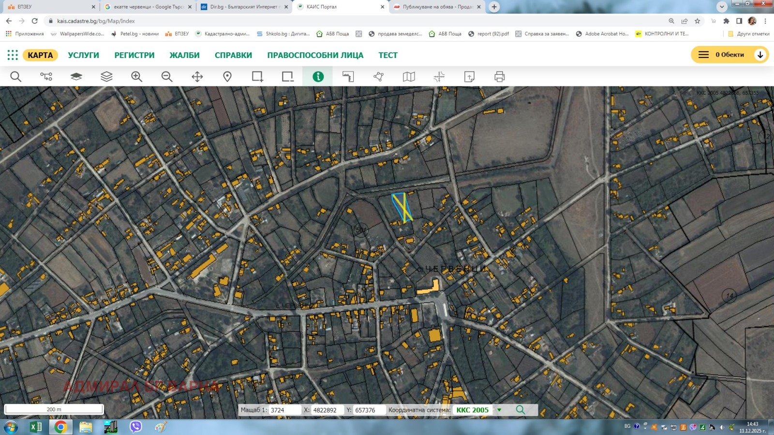Screen dimensions: 774x435
Task: Click the ПРАВОСПОСОБНИ ЛИЦА link
Action: 315,55
